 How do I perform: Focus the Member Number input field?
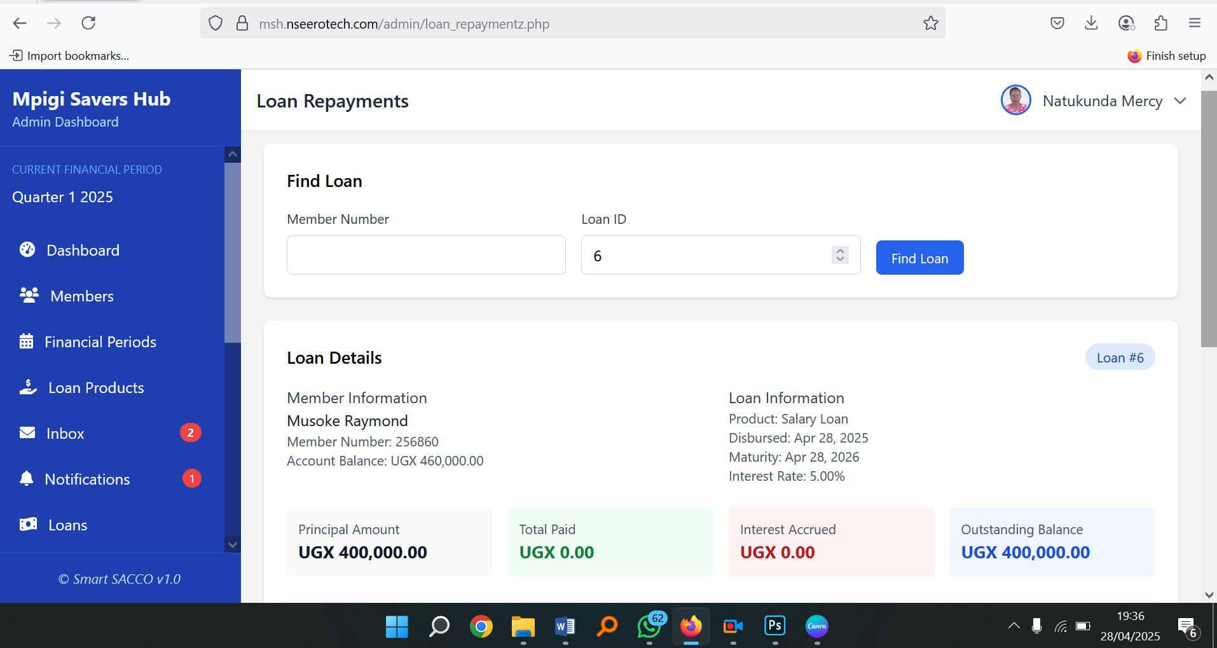(426, 255)
